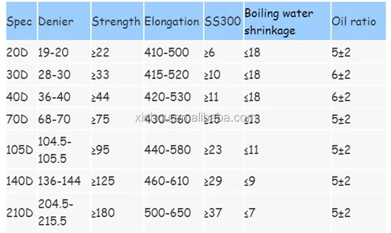Image resolution: width=391 pixels, height=233 pixels.
Task: Click the 410-500 elongation value
Action: 166,52
